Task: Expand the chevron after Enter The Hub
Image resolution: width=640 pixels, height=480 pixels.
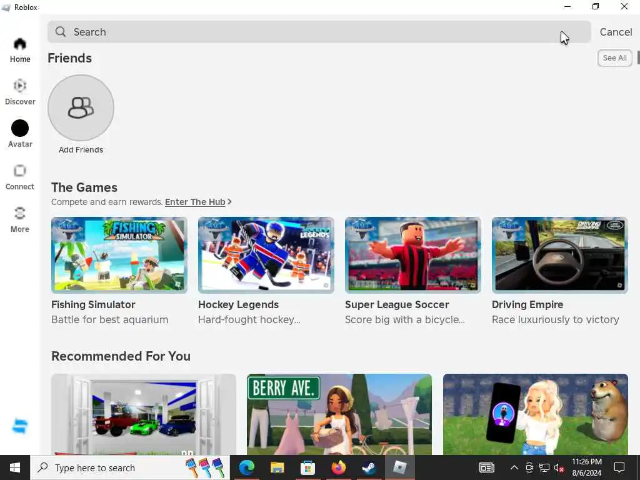Action: [x=230, y=202]
